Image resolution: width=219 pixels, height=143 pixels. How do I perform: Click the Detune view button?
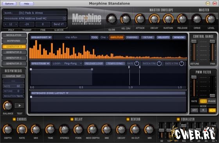coord(148,38)
